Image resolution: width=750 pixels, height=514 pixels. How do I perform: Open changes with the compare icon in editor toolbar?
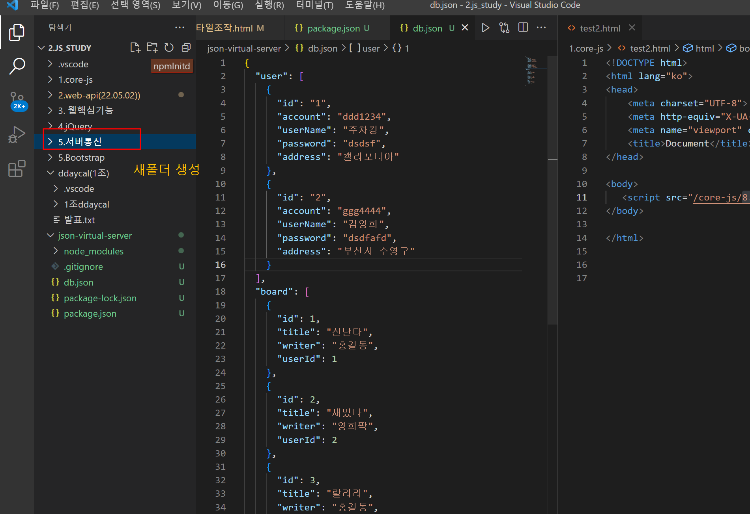click(x=504, y=28)
